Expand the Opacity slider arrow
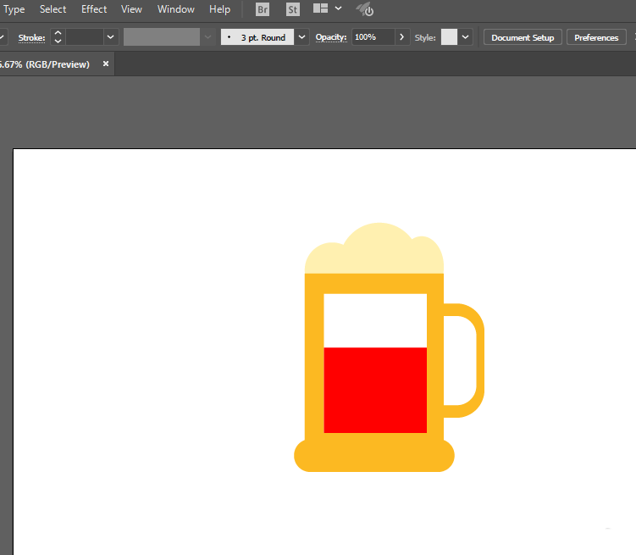 (401, 37)
